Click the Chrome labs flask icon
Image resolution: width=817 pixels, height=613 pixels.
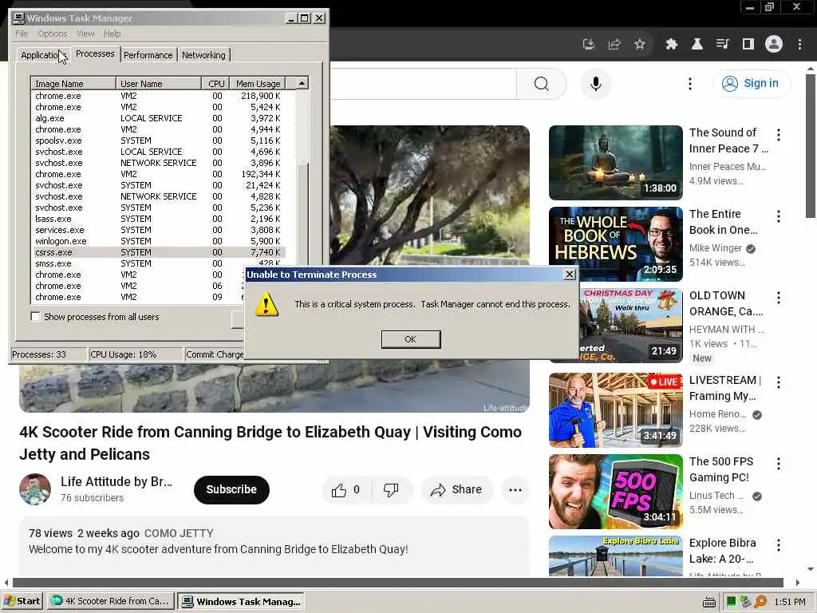pos(697,45)
